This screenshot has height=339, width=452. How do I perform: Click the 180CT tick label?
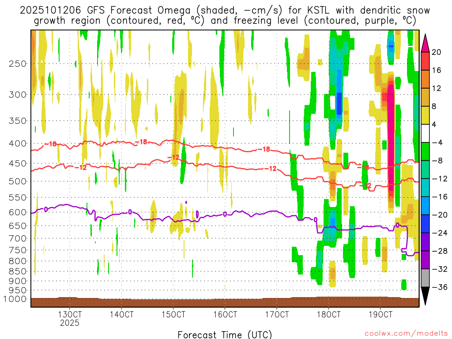coord(329,315)
